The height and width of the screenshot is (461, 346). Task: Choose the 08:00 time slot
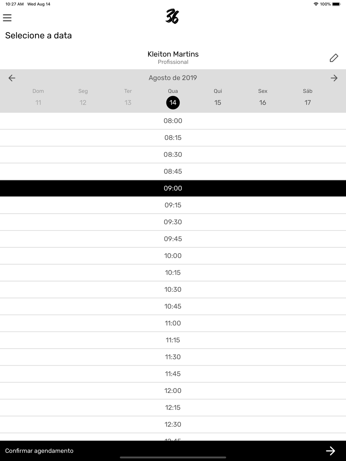pyautogui.click(x=173, y=121)
